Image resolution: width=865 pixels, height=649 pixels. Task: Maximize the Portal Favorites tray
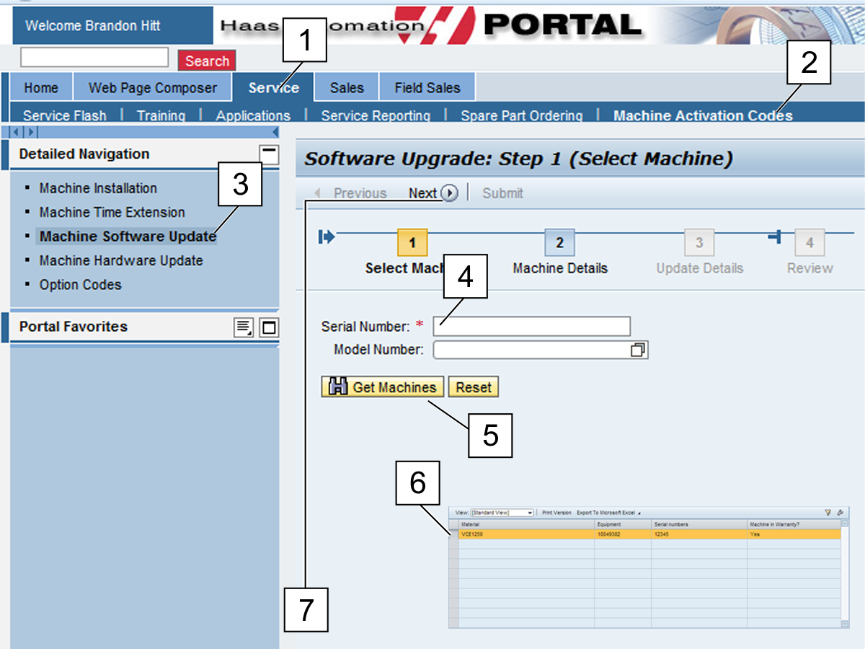pos(269,327)
